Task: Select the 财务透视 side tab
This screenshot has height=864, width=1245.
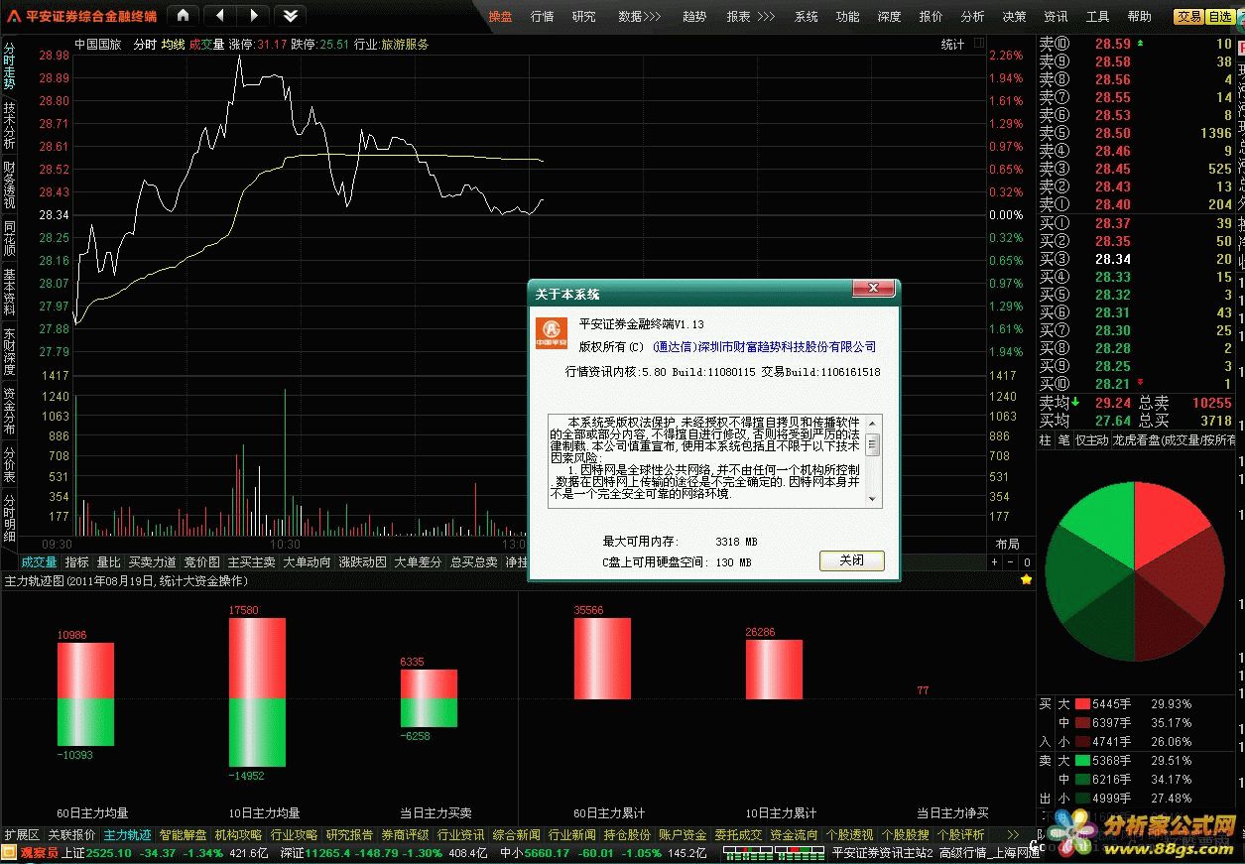Action: pos(9,185)
